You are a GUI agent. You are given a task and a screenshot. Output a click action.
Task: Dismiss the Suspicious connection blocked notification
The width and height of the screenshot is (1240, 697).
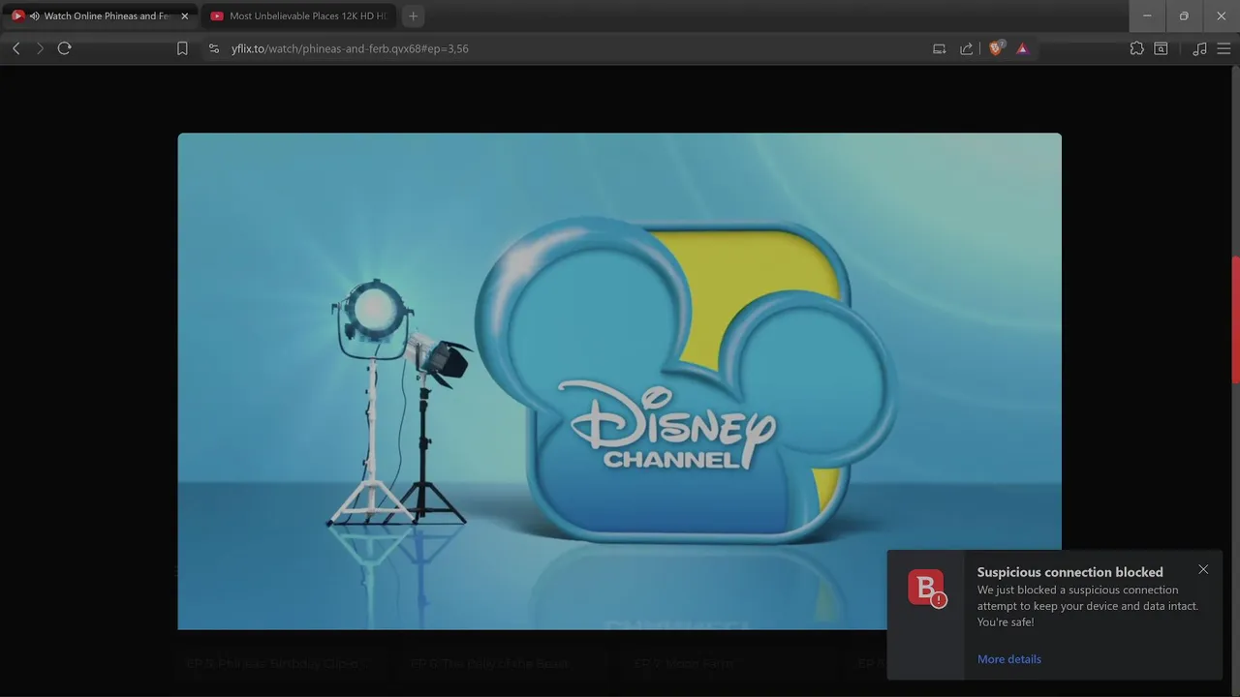pyautogui.click(x=1203, y=569)
